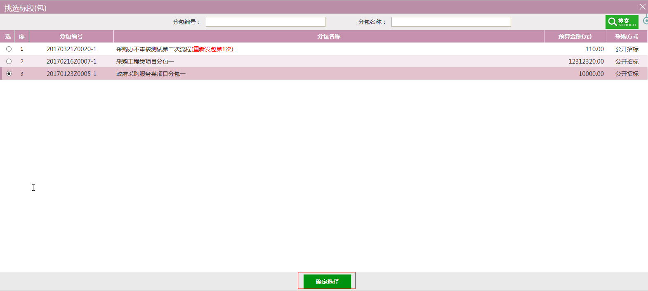
Task: Click the 分包名称 column header
Action: [x=329, y=36]
